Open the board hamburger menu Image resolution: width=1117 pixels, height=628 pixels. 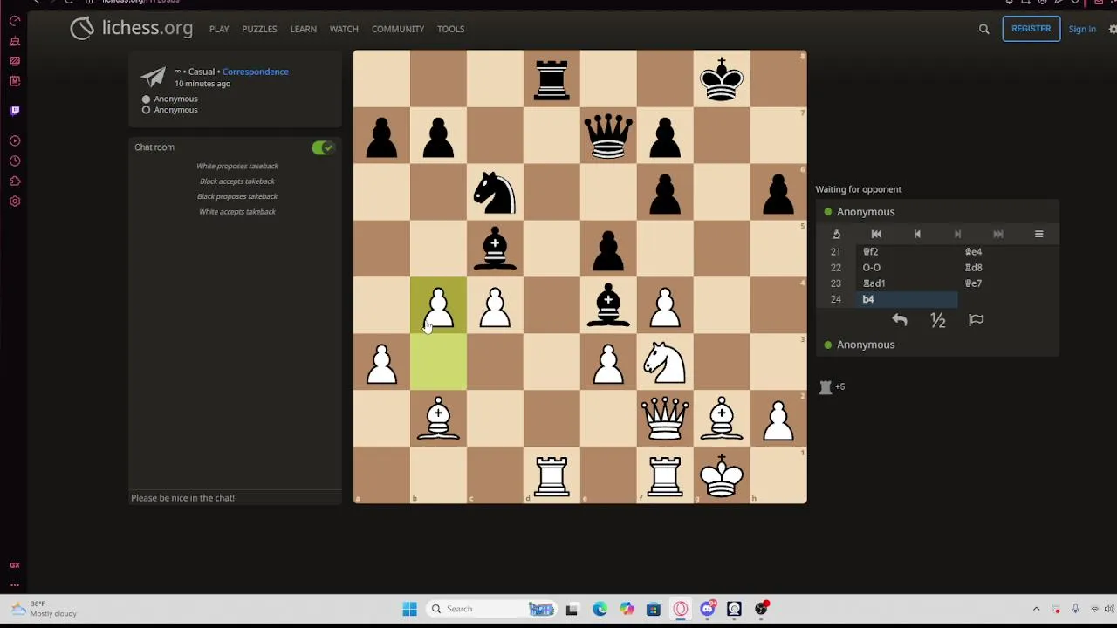(1038, 234)
